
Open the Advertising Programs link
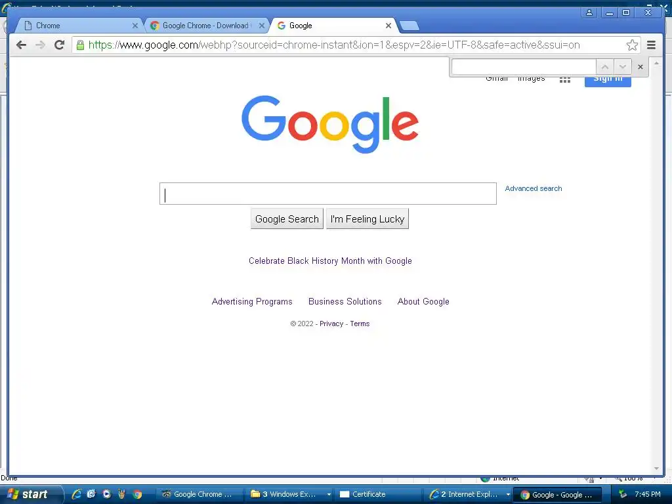point(252,302)
